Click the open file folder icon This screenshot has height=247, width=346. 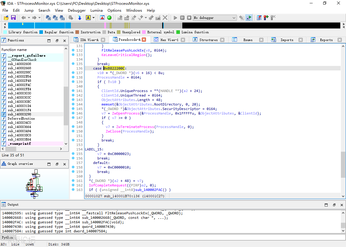click(6, 18)
